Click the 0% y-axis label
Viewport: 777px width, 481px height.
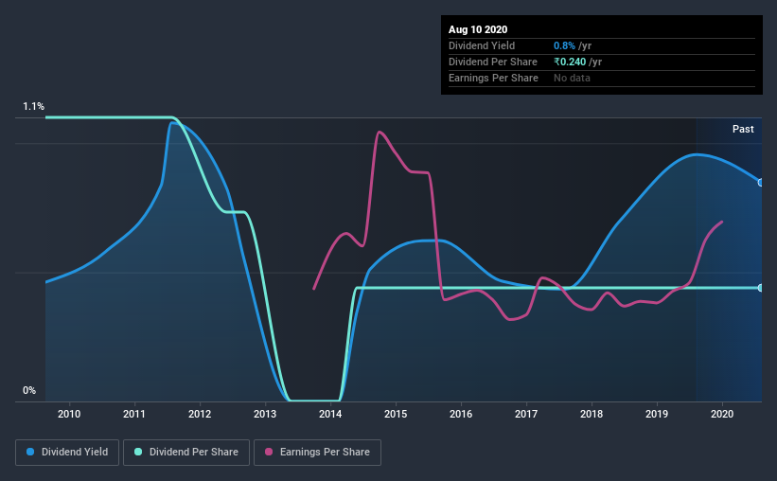pos(29,391)
